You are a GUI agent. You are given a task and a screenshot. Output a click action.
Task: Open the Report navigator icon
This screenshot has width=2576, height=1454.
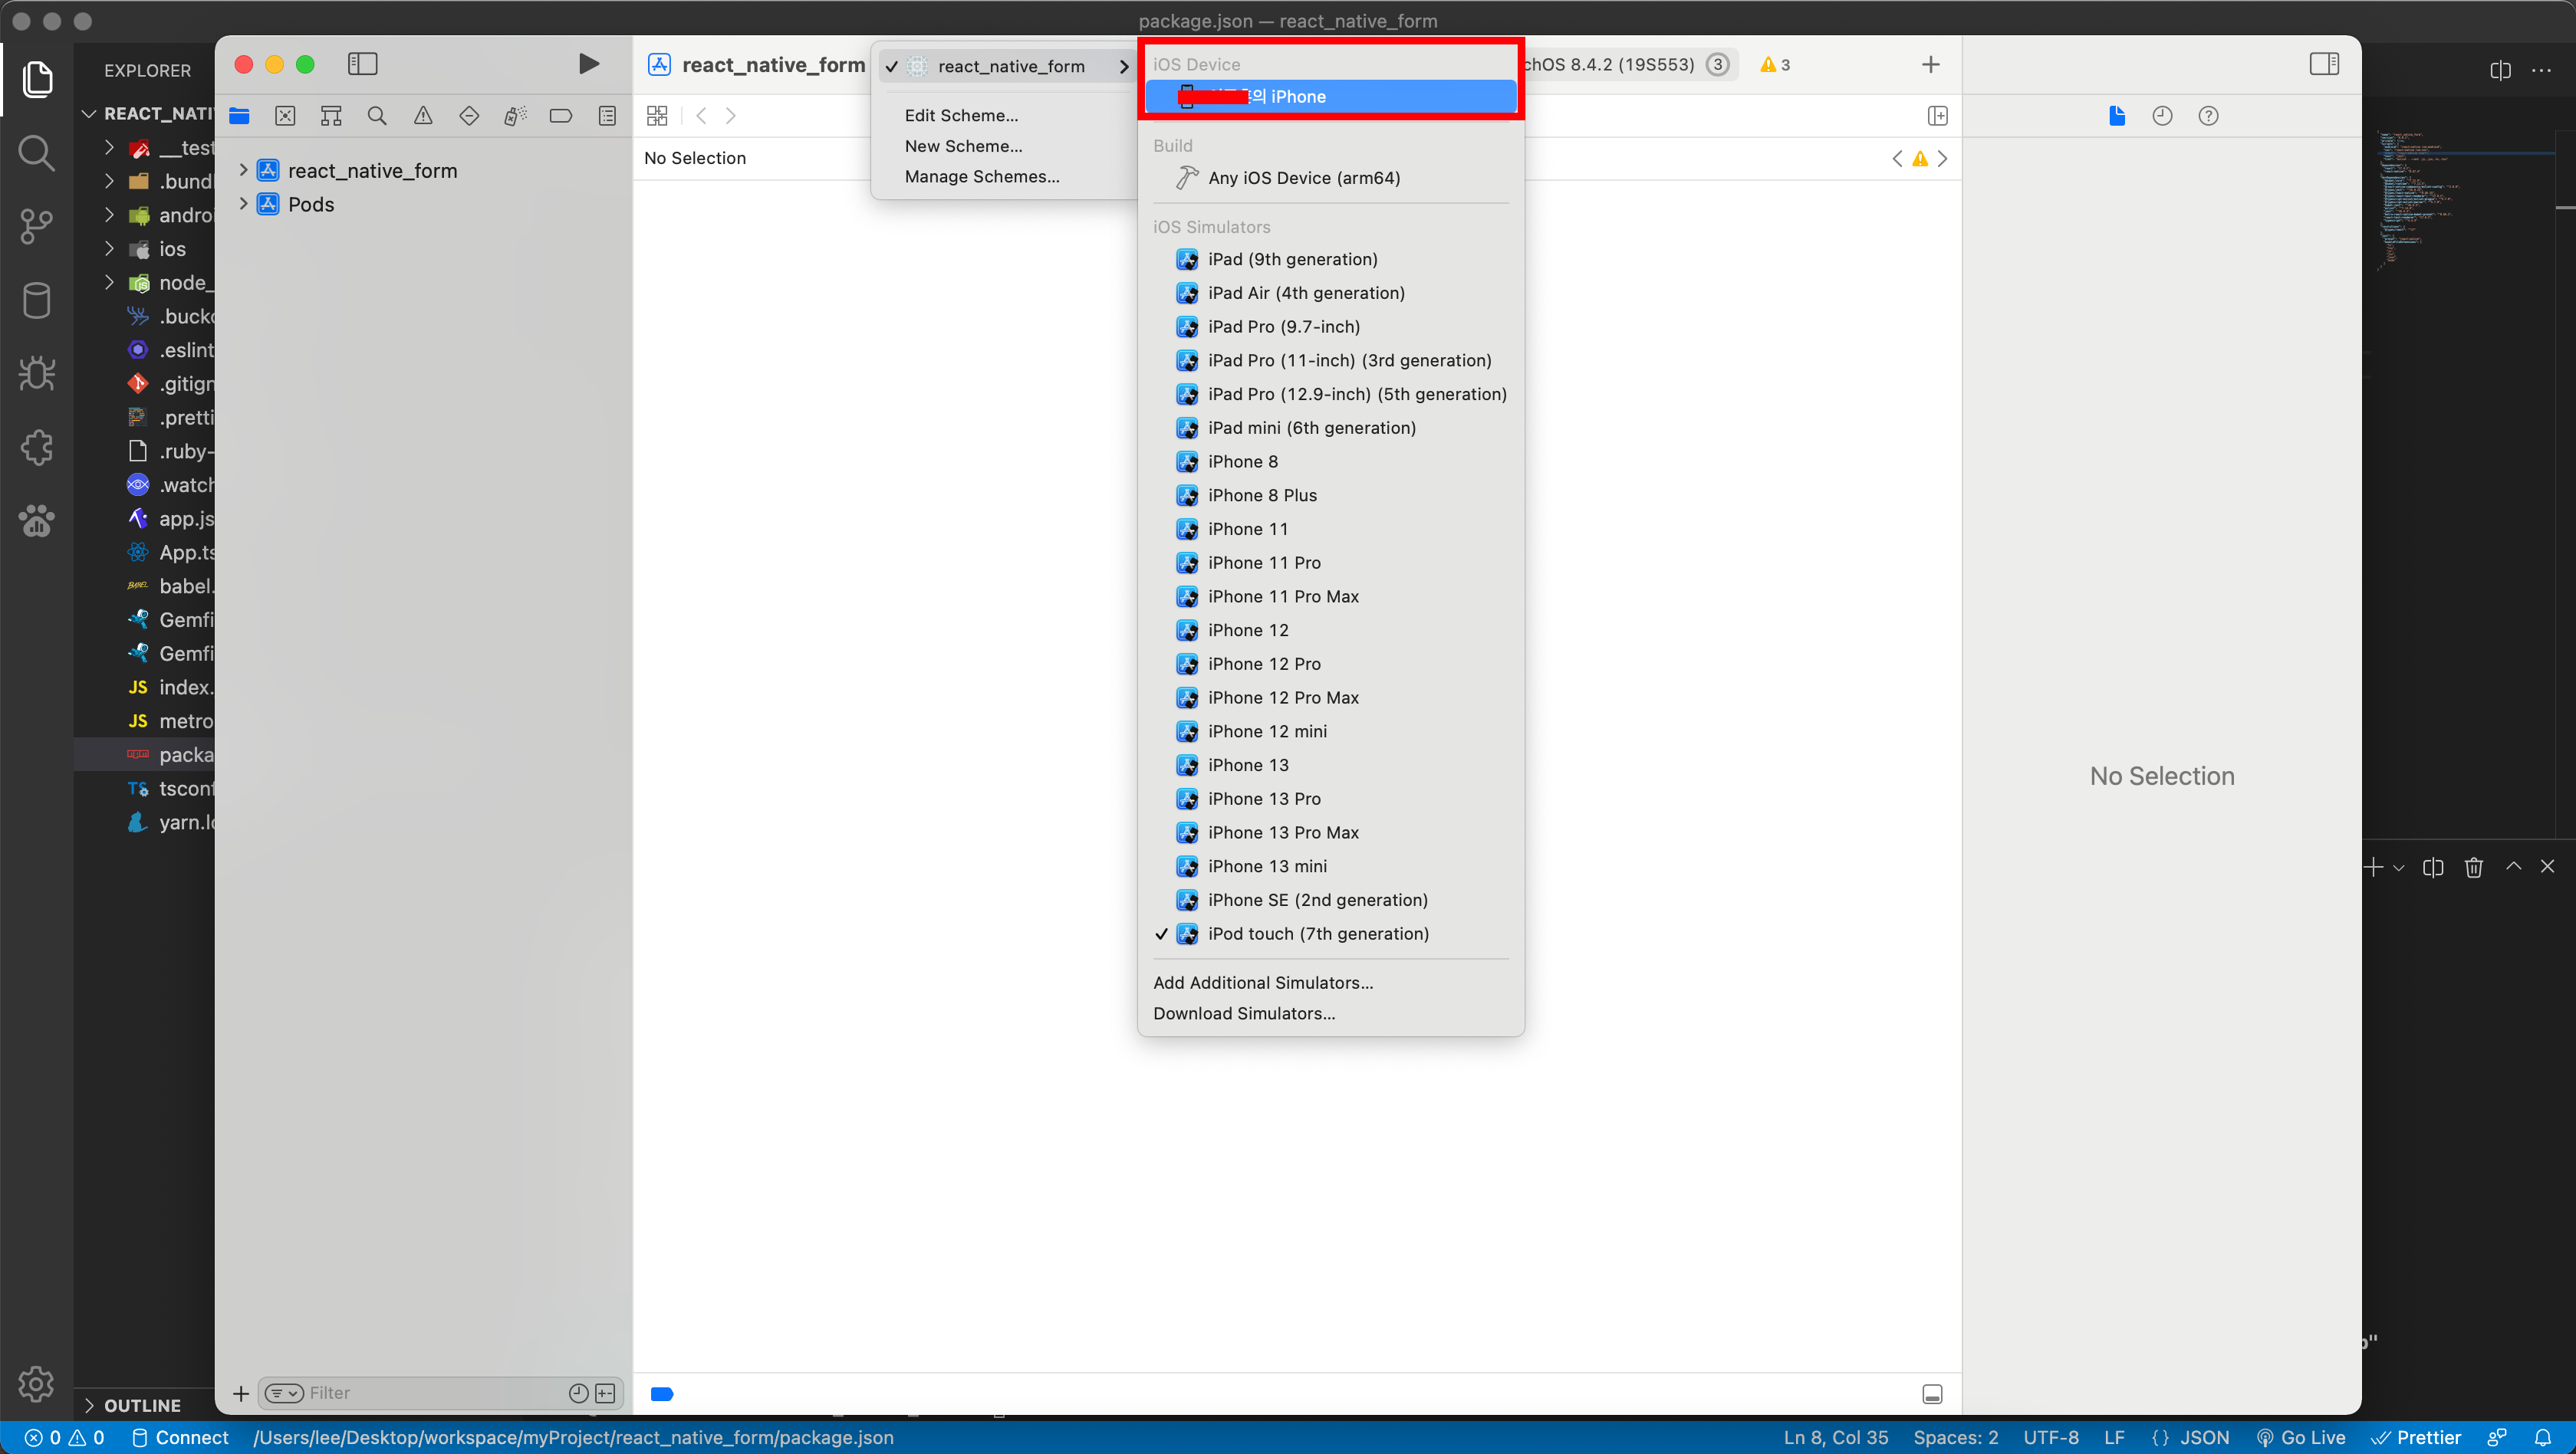click(x=607, y=116)
